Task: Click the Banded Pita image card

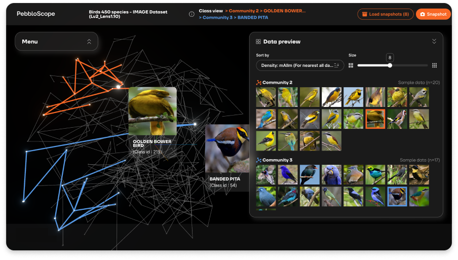Action: [227, 148]
